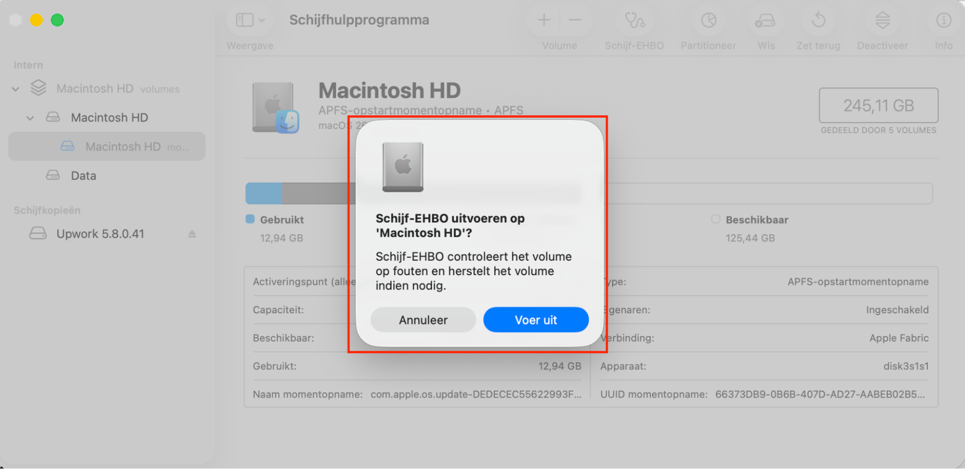Click the Wis erase toolbar icon
Viewport: 965px width, 469px height.
(766, 20)
